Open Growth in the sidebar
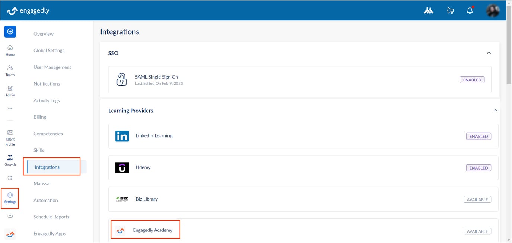512x243 pixels. point(10,160)
